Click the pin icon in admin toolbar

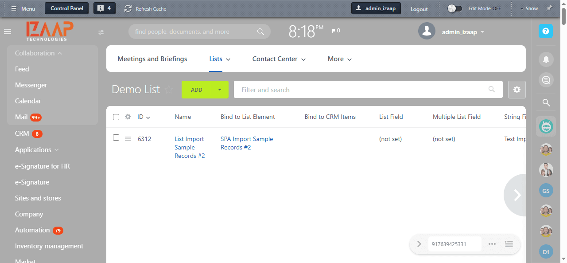tap(549, 8)
